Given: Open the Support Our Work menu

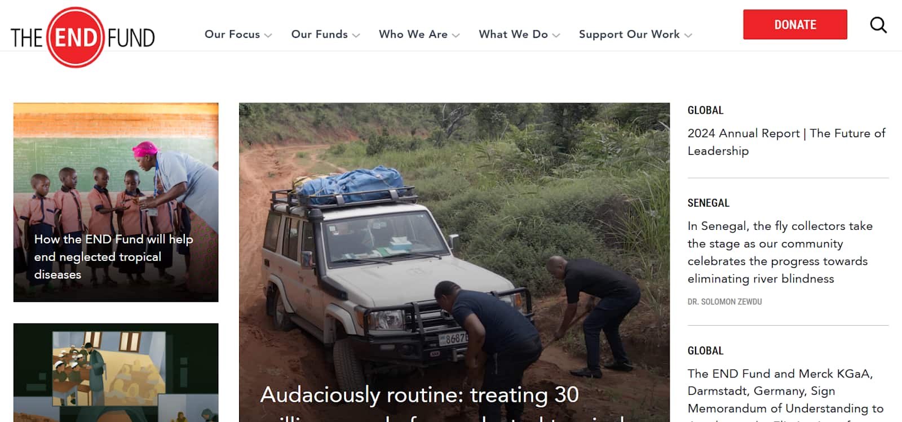Looking at the screenshot, I should [629, 34].
